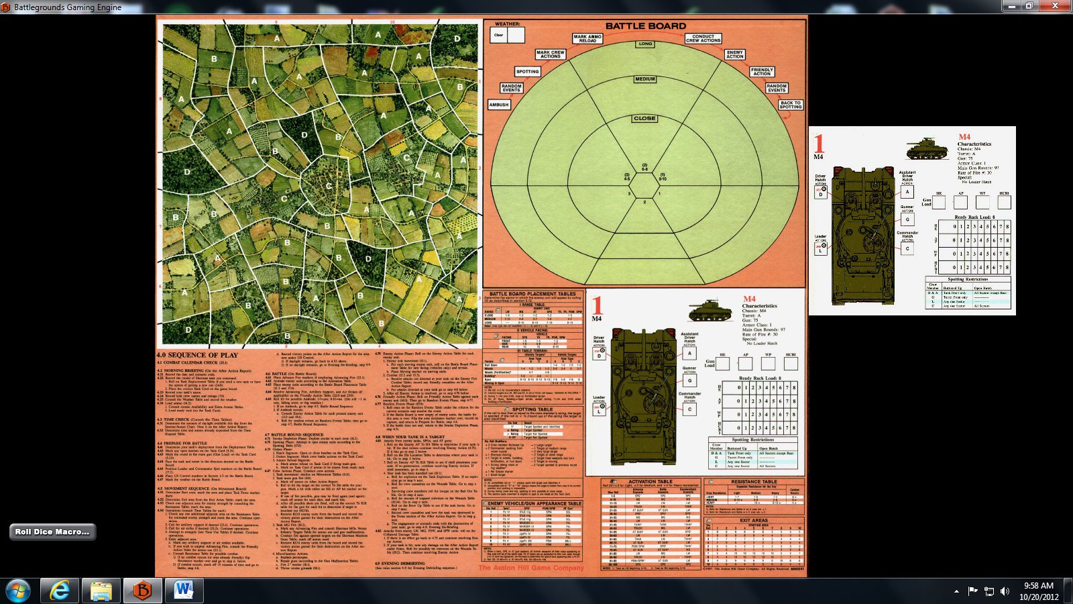
Task: Click Assistant Driver A box on separate tank card
Action: point(907,191)
